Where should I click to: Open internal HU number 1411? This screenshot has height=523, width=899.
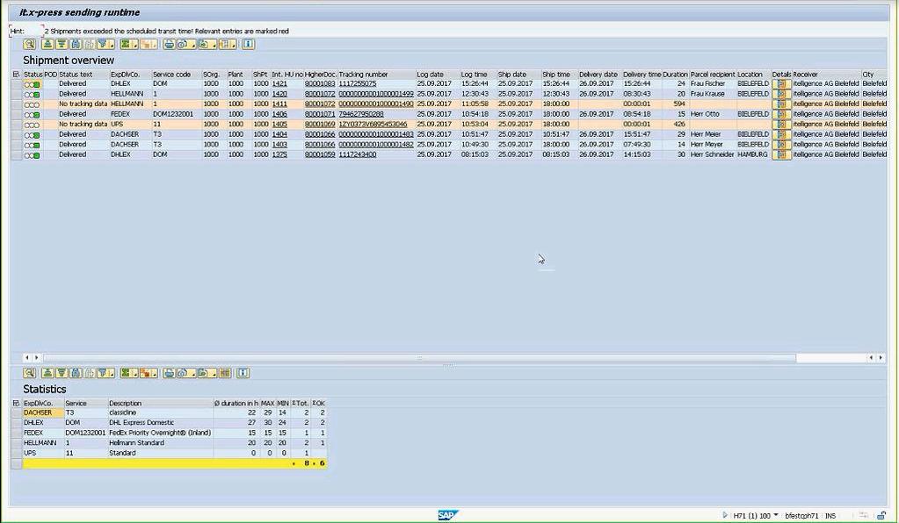[x=279, y=104]
